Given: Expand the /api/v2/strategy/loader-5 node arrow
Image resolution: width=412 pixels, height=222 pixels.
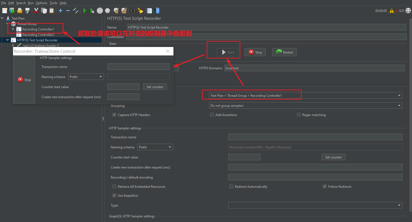Looking at the screenshot, I should (x=13, y=45).
